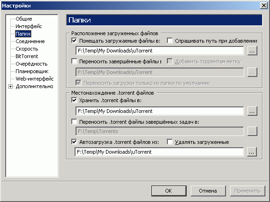Enable 'Удалять загруженные' checkbox
270x202 pixels.
(170, 142)
